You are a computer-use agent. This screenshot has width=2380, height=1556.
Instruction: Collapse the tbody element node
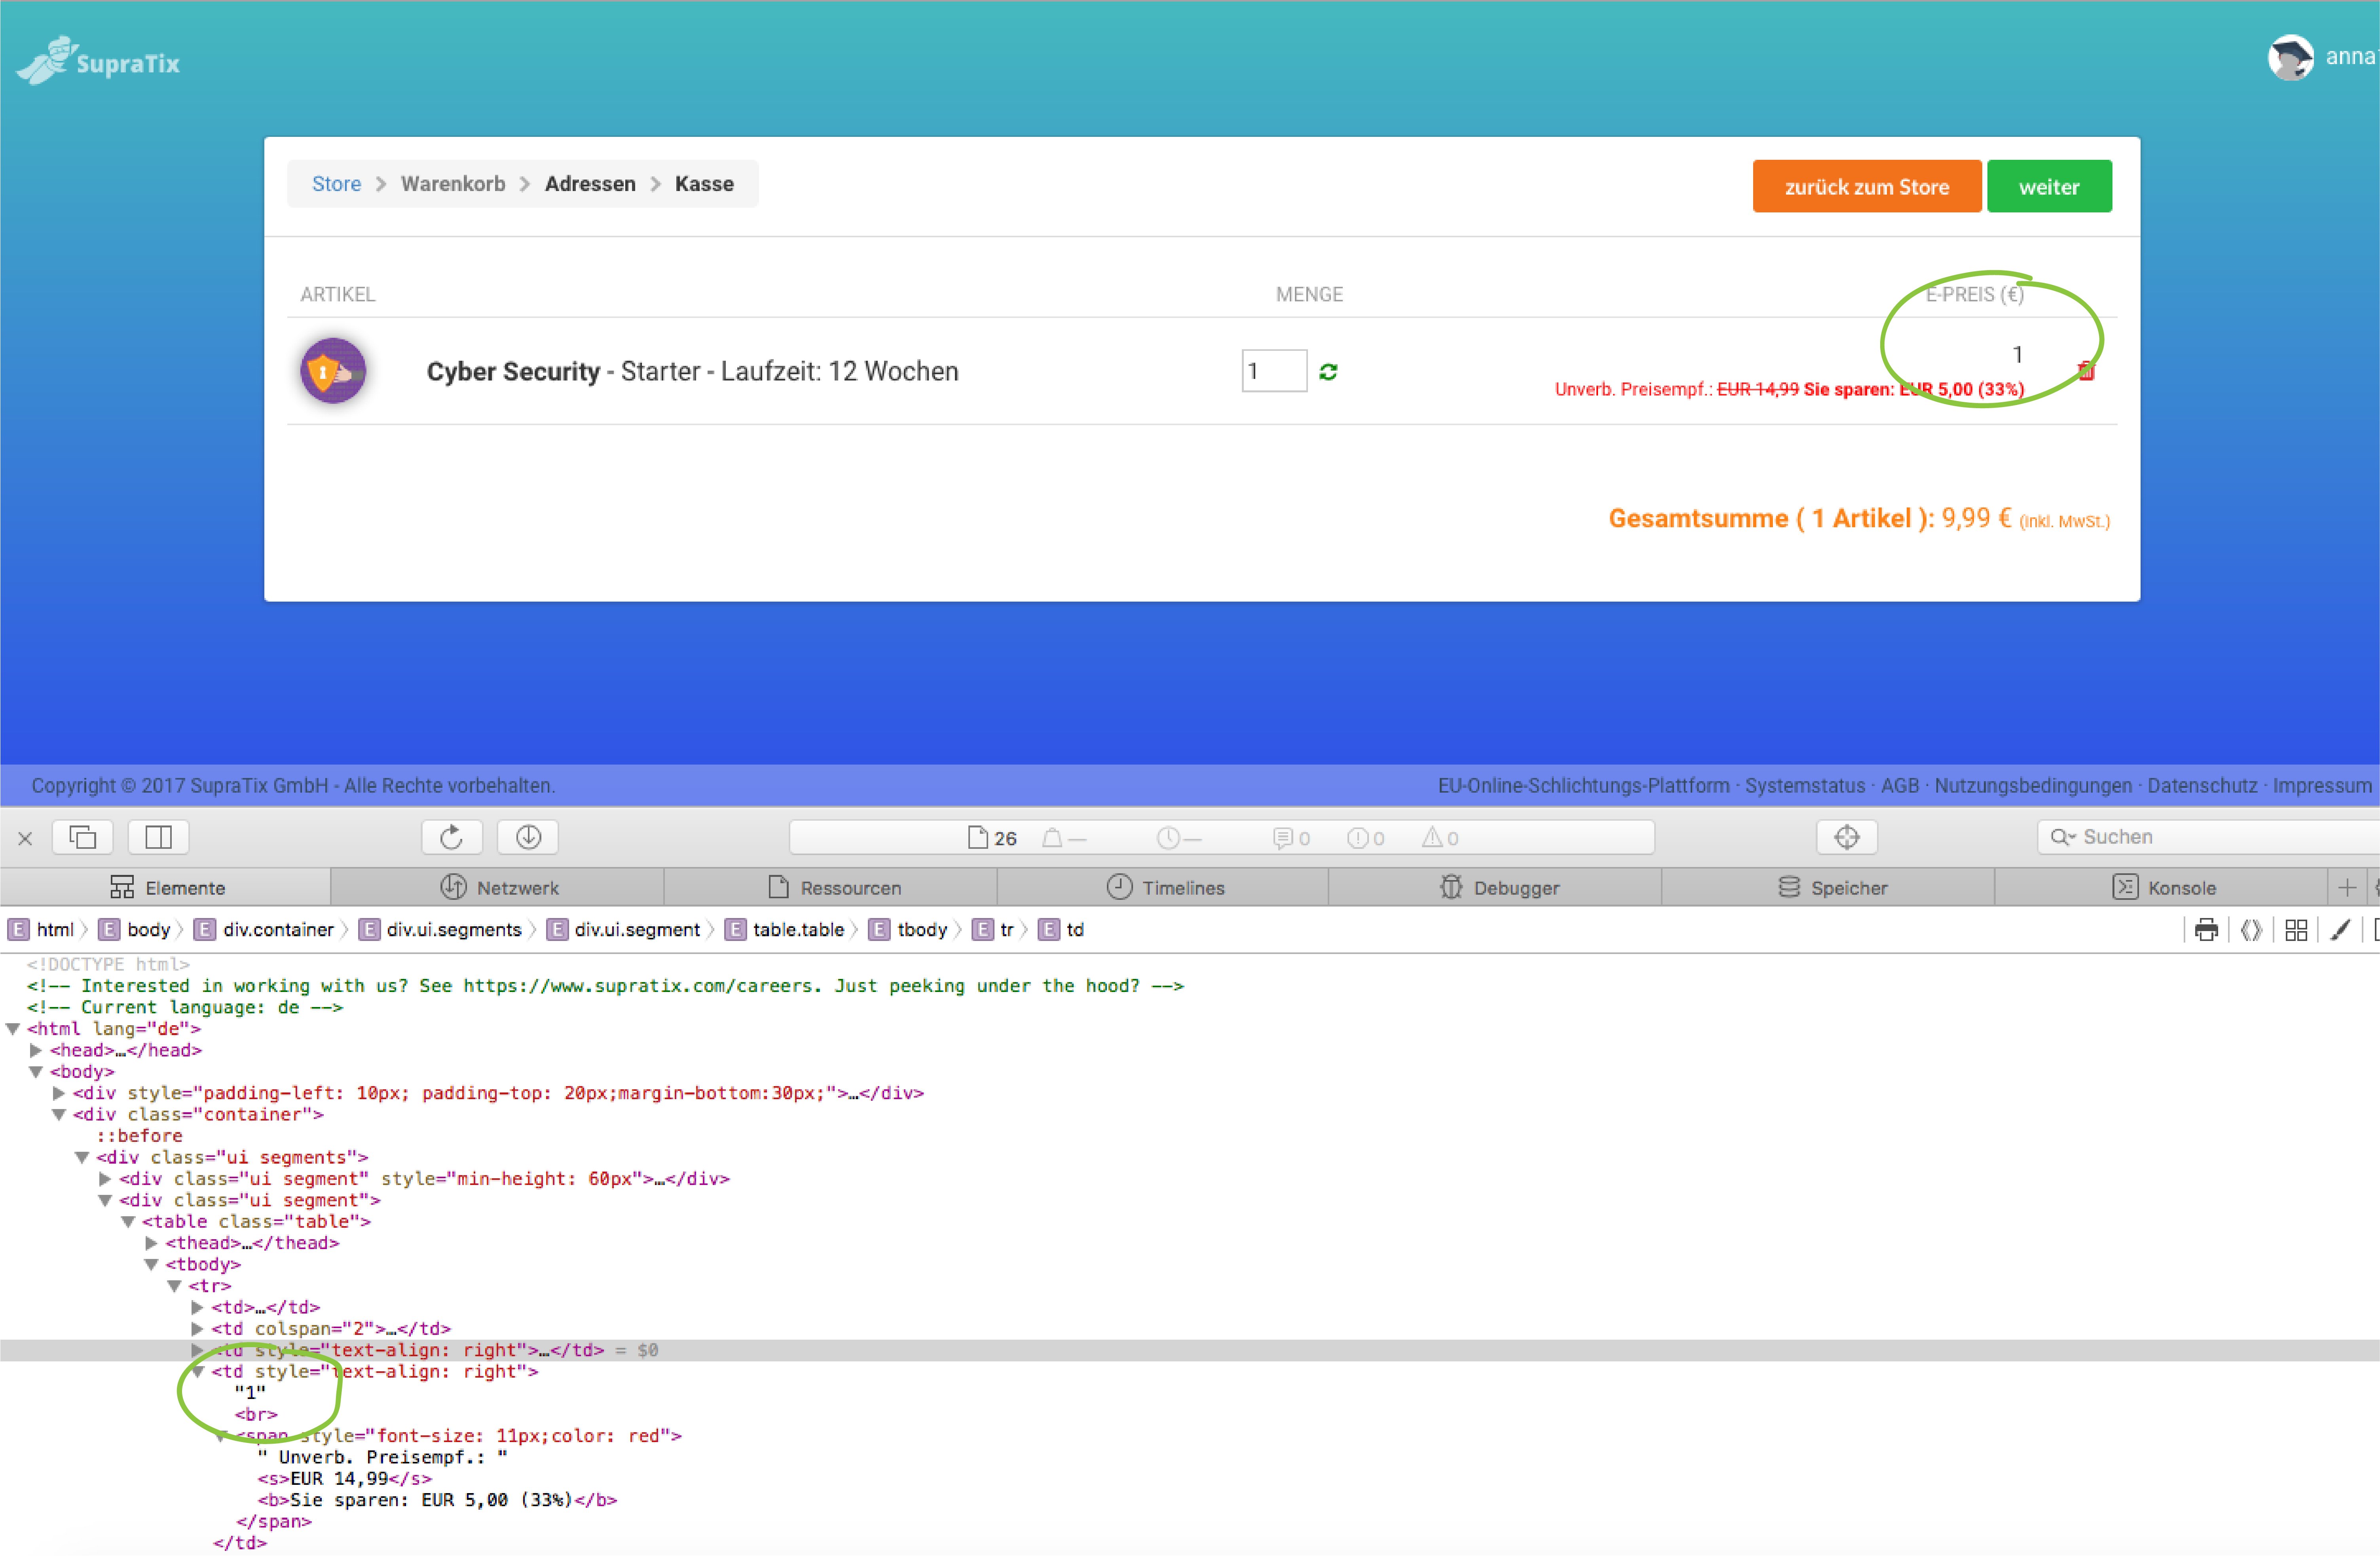(151, 1264)
